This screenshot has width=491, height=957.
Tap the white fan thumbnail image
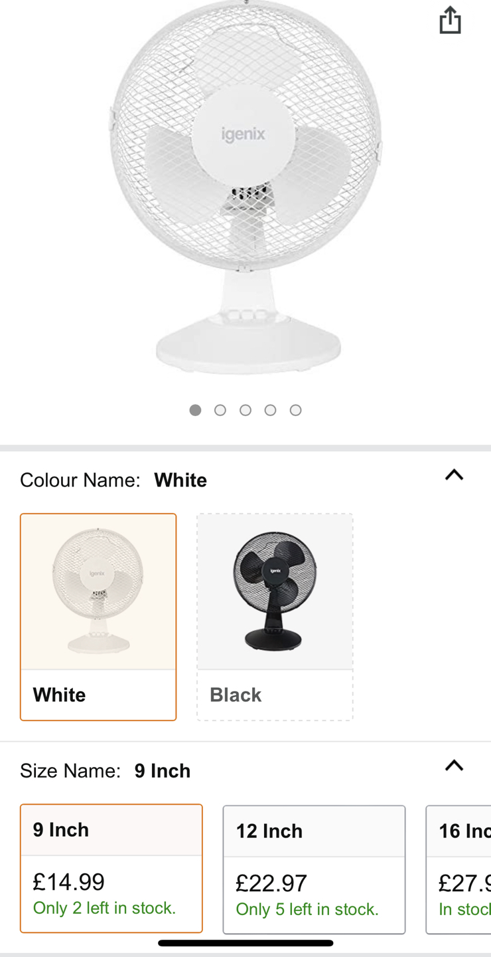point(98,591)
